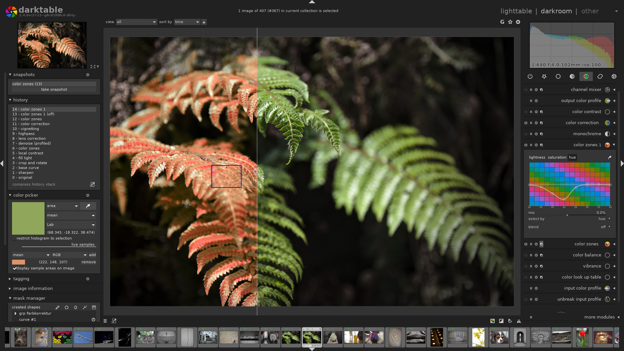Click the output color profile icon

pyautogui.click(x=607, y=101)
